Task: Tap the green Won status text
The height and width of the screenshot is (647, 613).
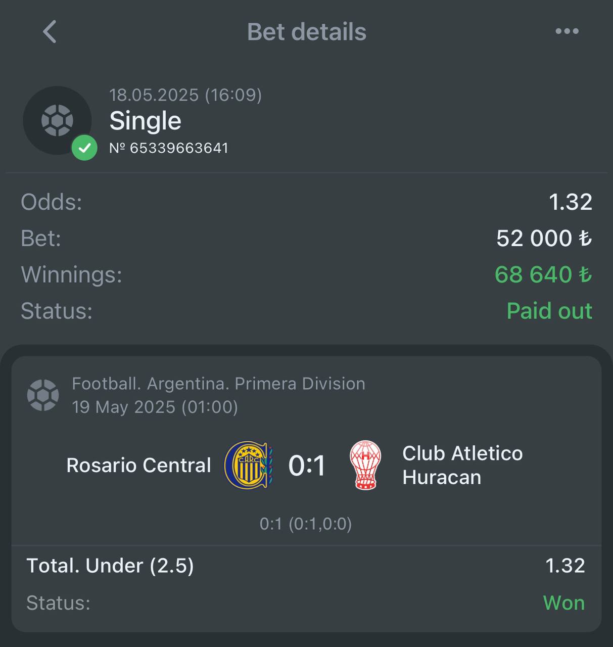Action: pyautogui.click(x=564, y=603)
